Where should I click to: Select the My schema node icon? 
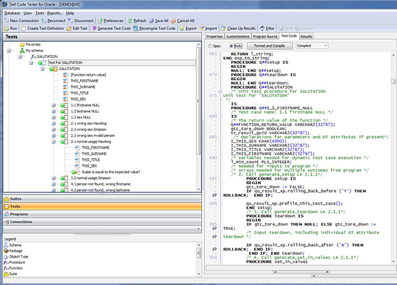pyautogui.click(x=22, y=50)
